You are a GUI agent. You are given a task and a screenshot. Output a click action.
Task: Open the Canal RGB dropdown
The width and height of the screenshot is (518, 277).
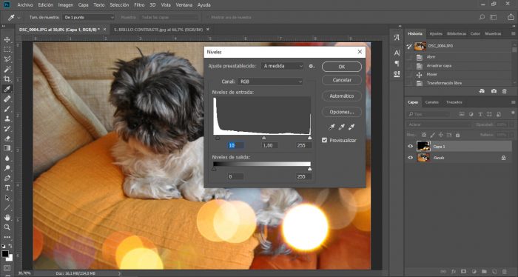pyautogui.click(x=270, y=81)
